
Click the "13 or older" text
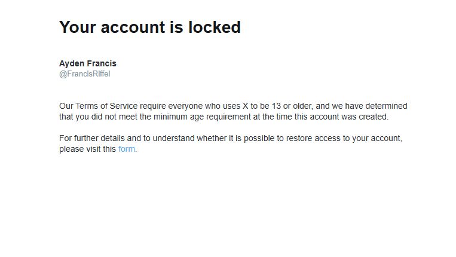pos(289,106)
